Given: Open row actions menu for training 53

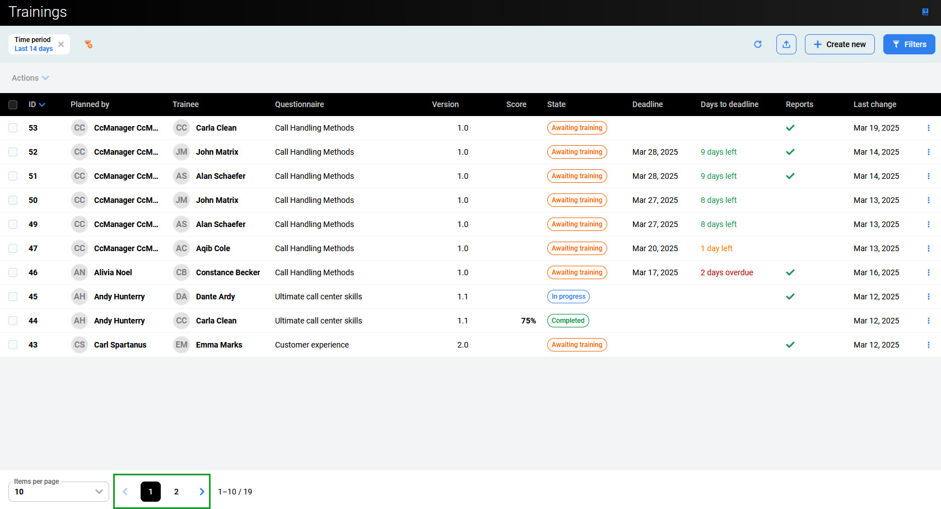Looking at the screenshot, I should pyautogui.click(x=928, y=128).
